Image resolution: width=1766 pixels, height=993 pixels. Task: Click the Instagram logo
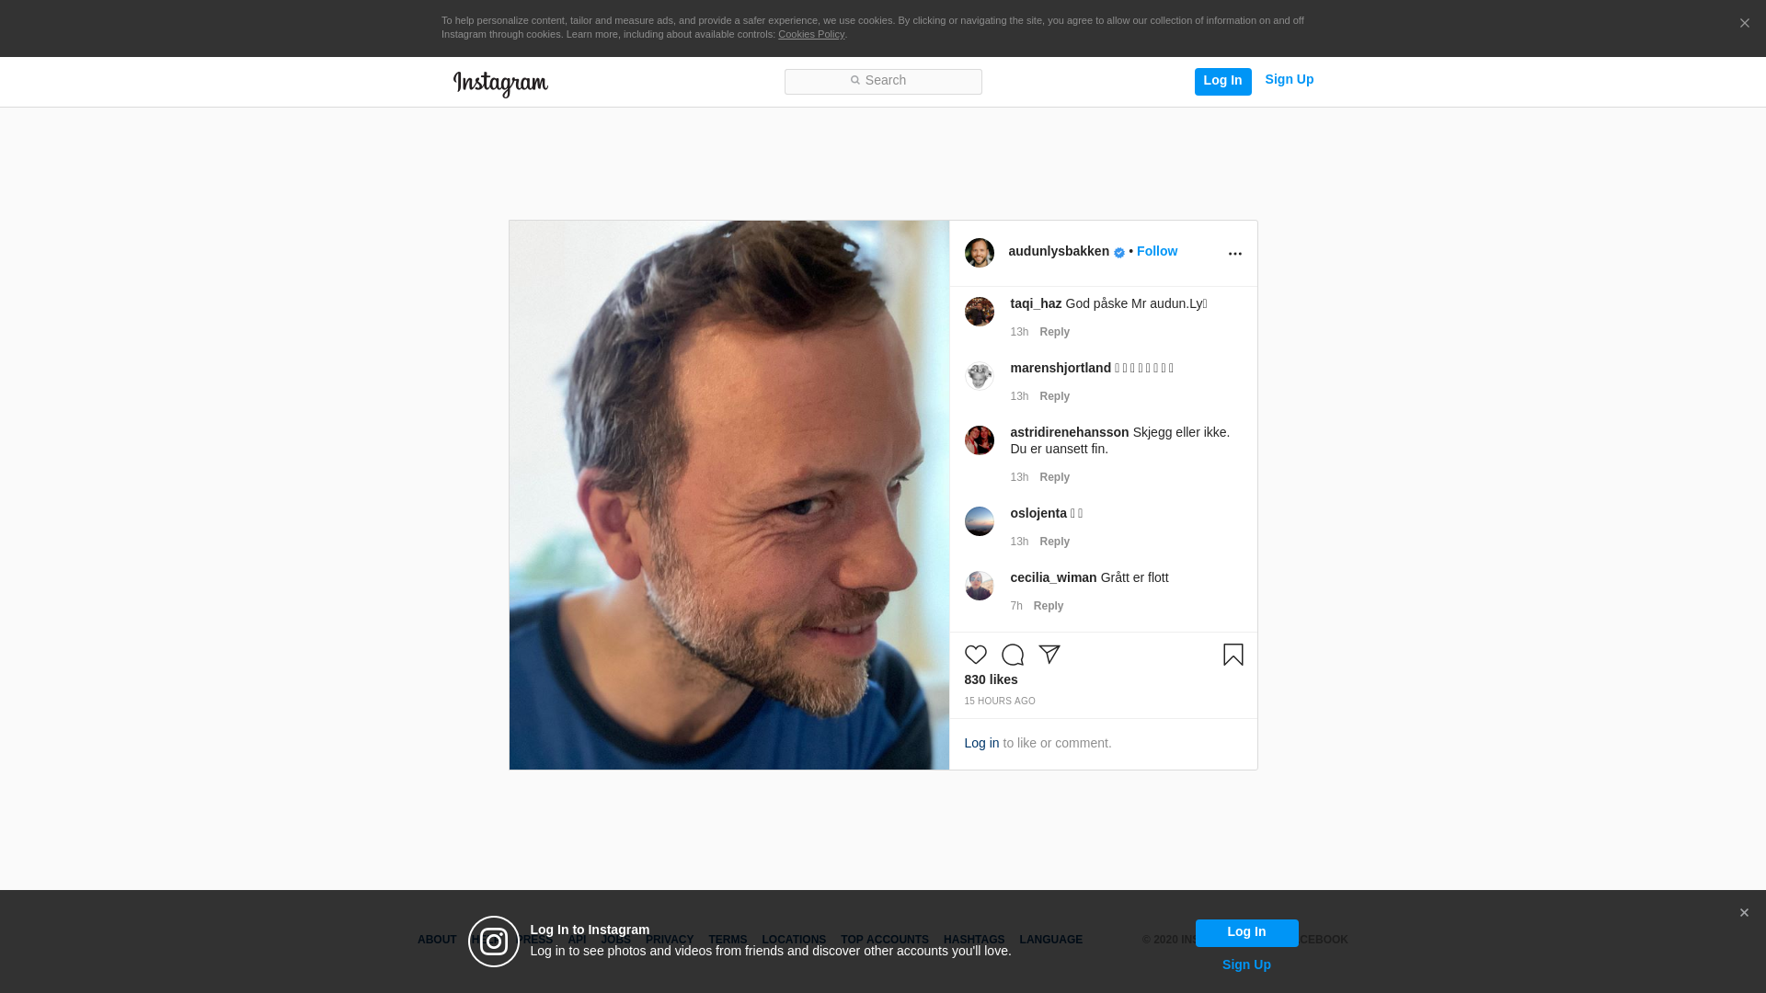pyautogui.click(x=500, y=84)
